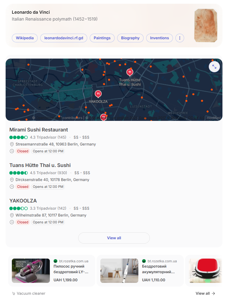Click the location pin icon beside Dircksenstraße 40

pyautogui.click(x=12, y=180)
